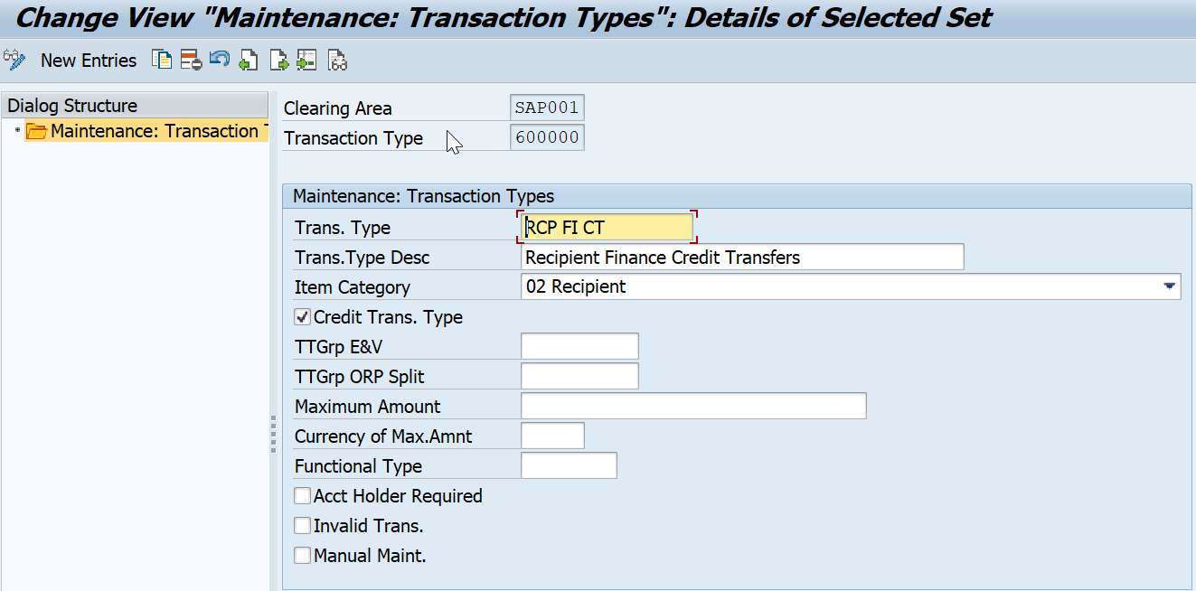Click the Copy As icon
Image resolution: width=1196 pixels, height=591 pixels.
[x=161, y=60]
